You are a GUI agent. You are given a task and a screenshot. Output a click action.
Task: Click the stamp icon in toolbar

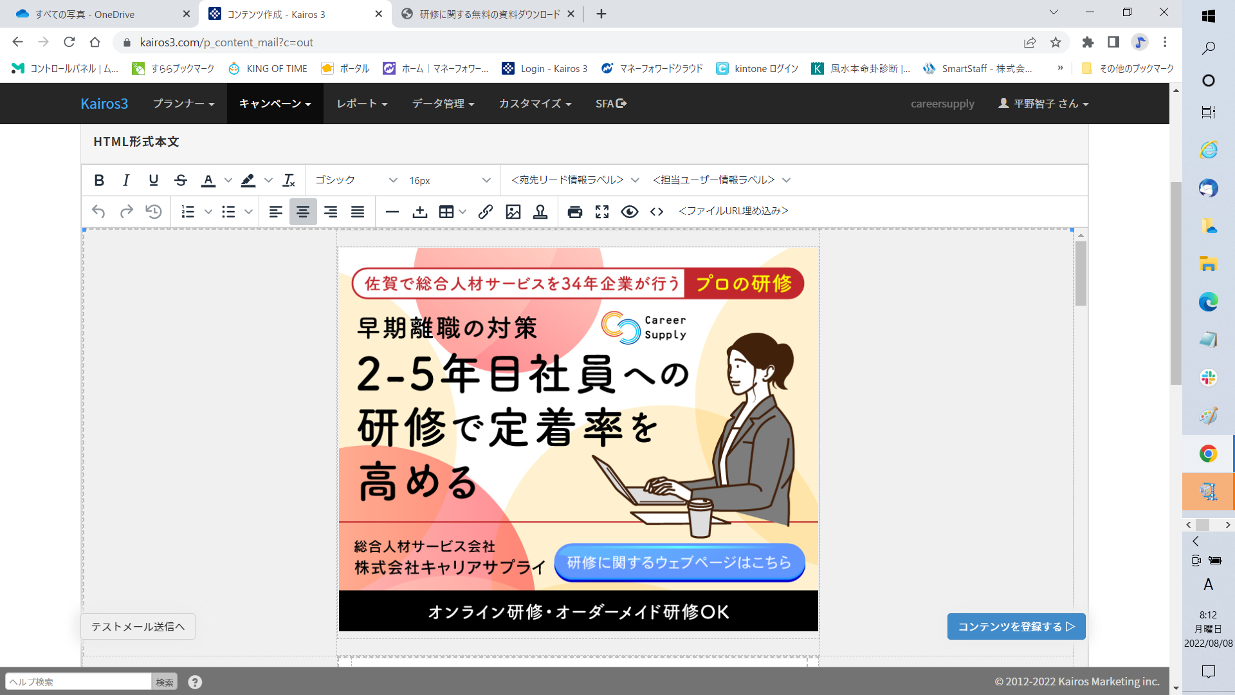pyautogui.click(x=540, y=212)
